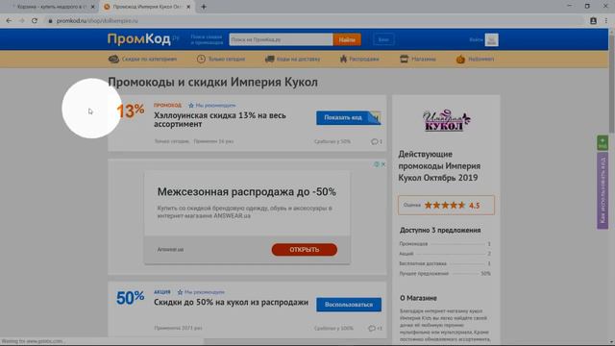Open the Магазины menu item

pos(423,60)
